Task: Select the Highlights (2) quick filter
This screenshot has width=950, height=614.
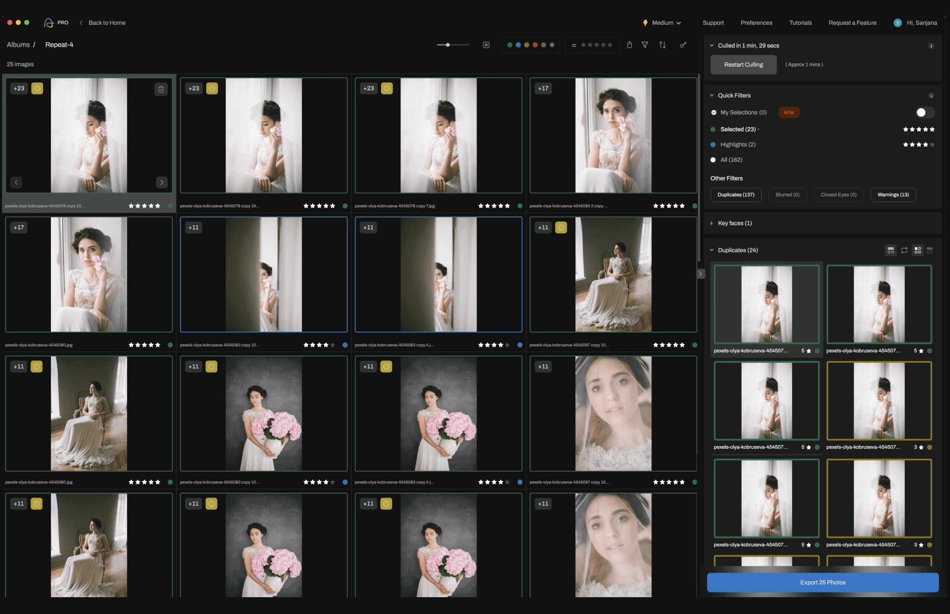Action: click(737, 145)
